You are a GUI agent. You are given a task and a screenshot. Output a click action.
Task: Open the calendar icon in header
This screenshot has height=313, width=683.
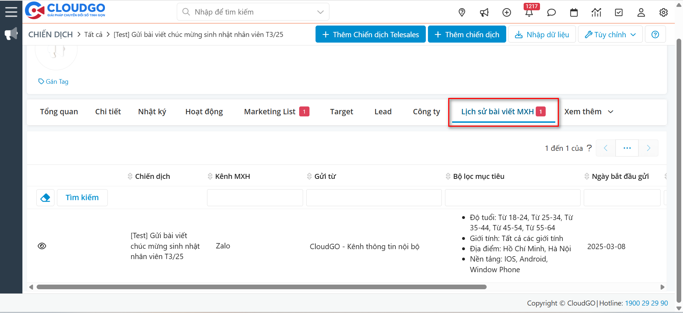(x=574, y=12)
